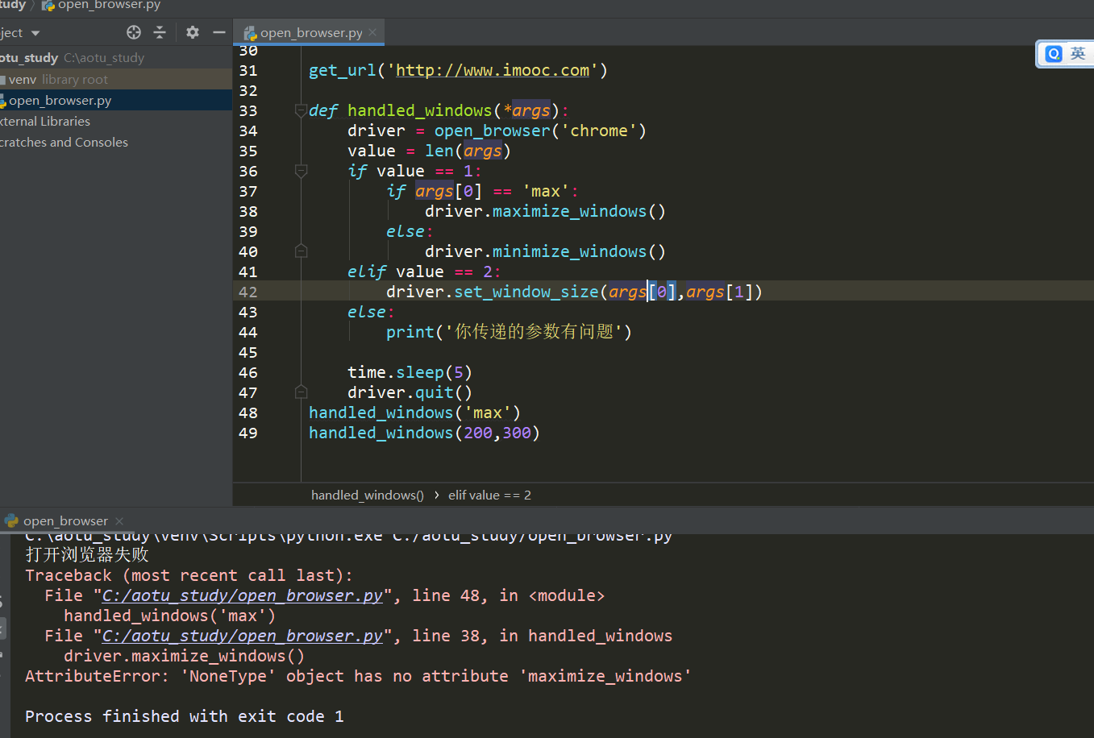
Task: Click the Sogou input method icon
Action: click(1054, 54)
